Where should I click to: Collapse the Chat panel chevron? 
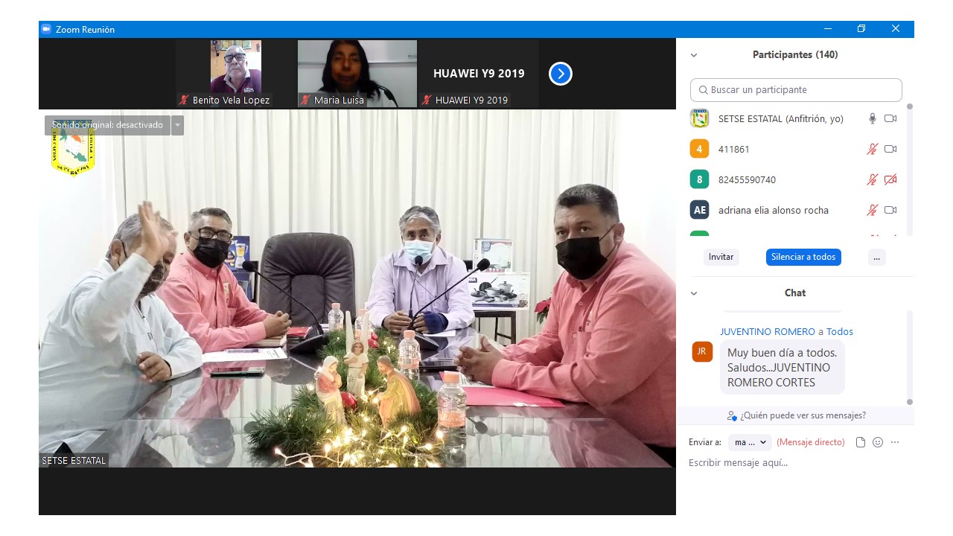point(694,293)
